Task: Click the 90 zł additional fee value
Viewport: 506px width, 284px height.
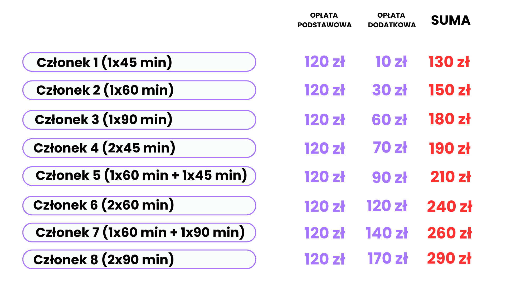Action: click(x=390, y=177)
